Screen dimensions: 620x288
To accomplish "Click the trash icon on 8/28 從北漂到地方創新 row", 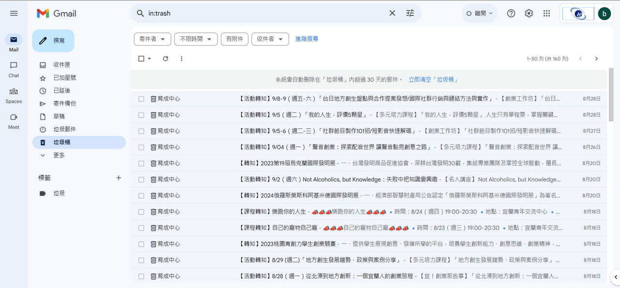I will (x=154, y=276).
